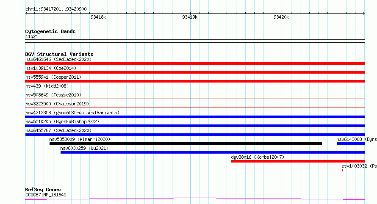Click the short blue bar under nsv6143068
Viewport: 377px width, 204px height.
(351, 143)
